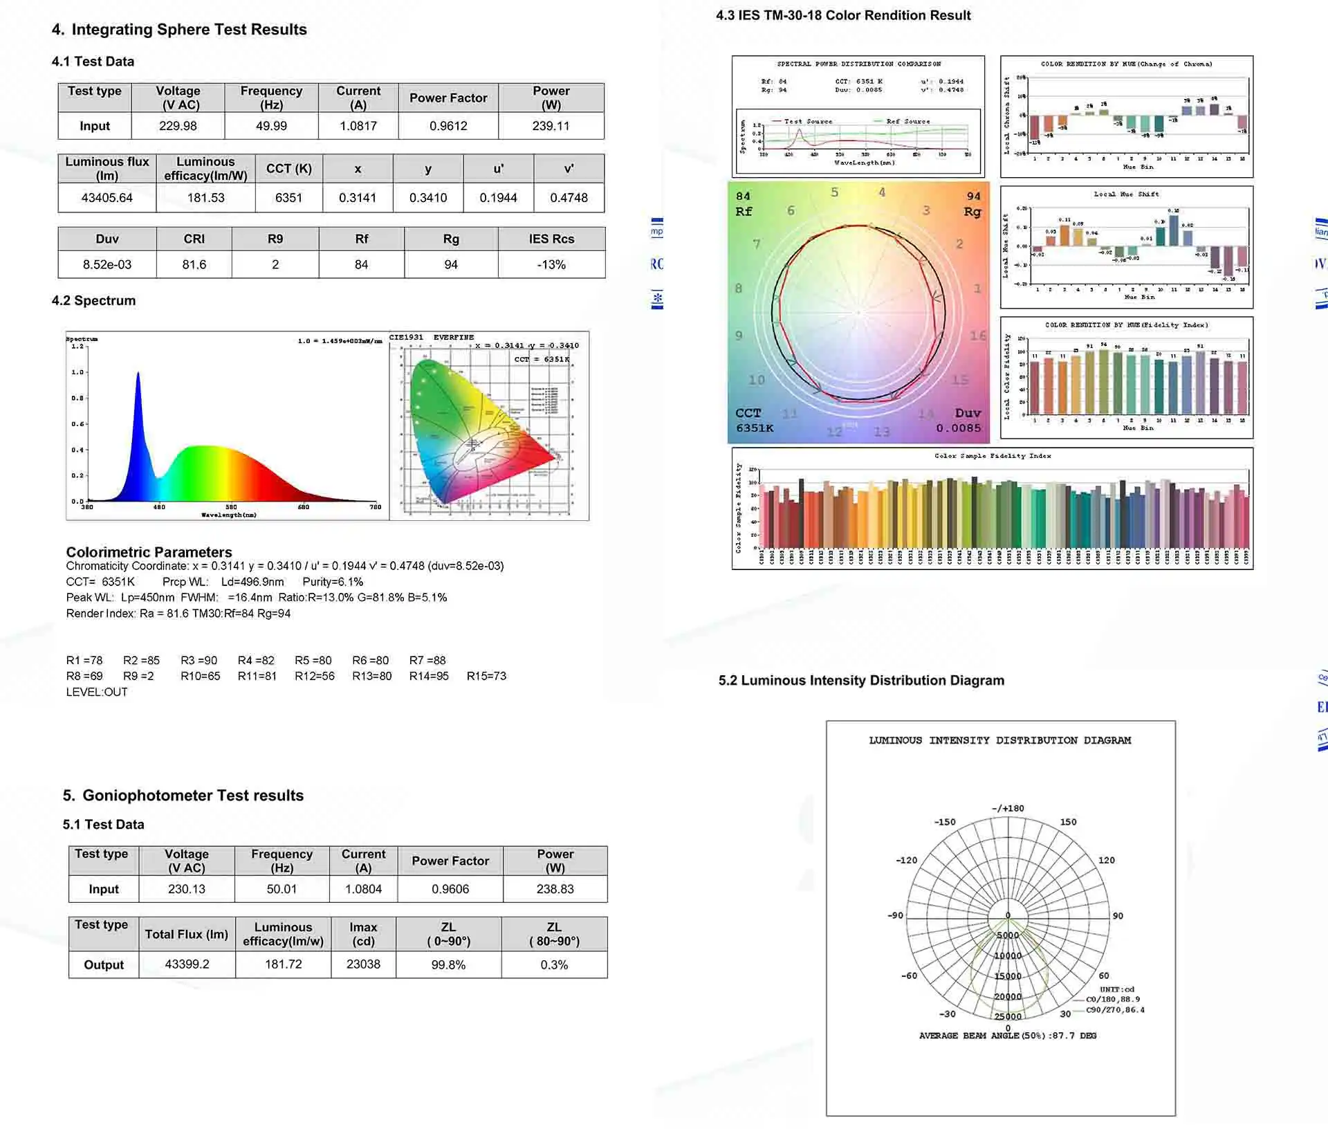Click the "LEVEL:OUT" line
The height and width of the screenshot is (1136, 1328).
coord(97,692)
